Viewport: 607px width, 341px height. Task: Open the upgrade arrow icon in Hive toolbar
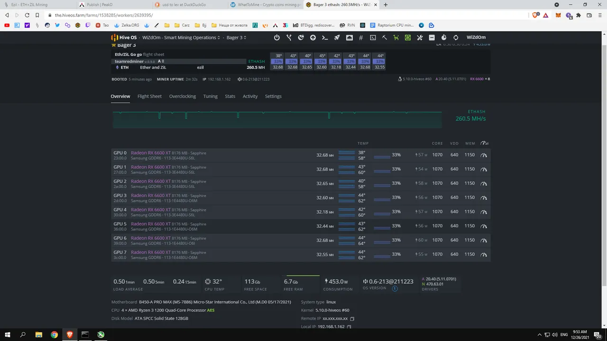pyautogui.click(x=313, y=37)
